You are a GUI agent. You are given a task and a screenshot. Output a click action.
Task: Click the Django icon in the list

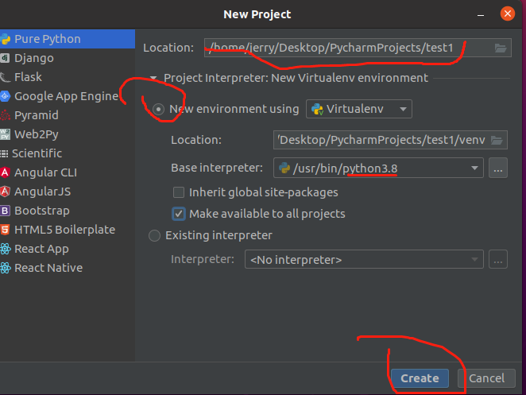[x=5, y=58]
